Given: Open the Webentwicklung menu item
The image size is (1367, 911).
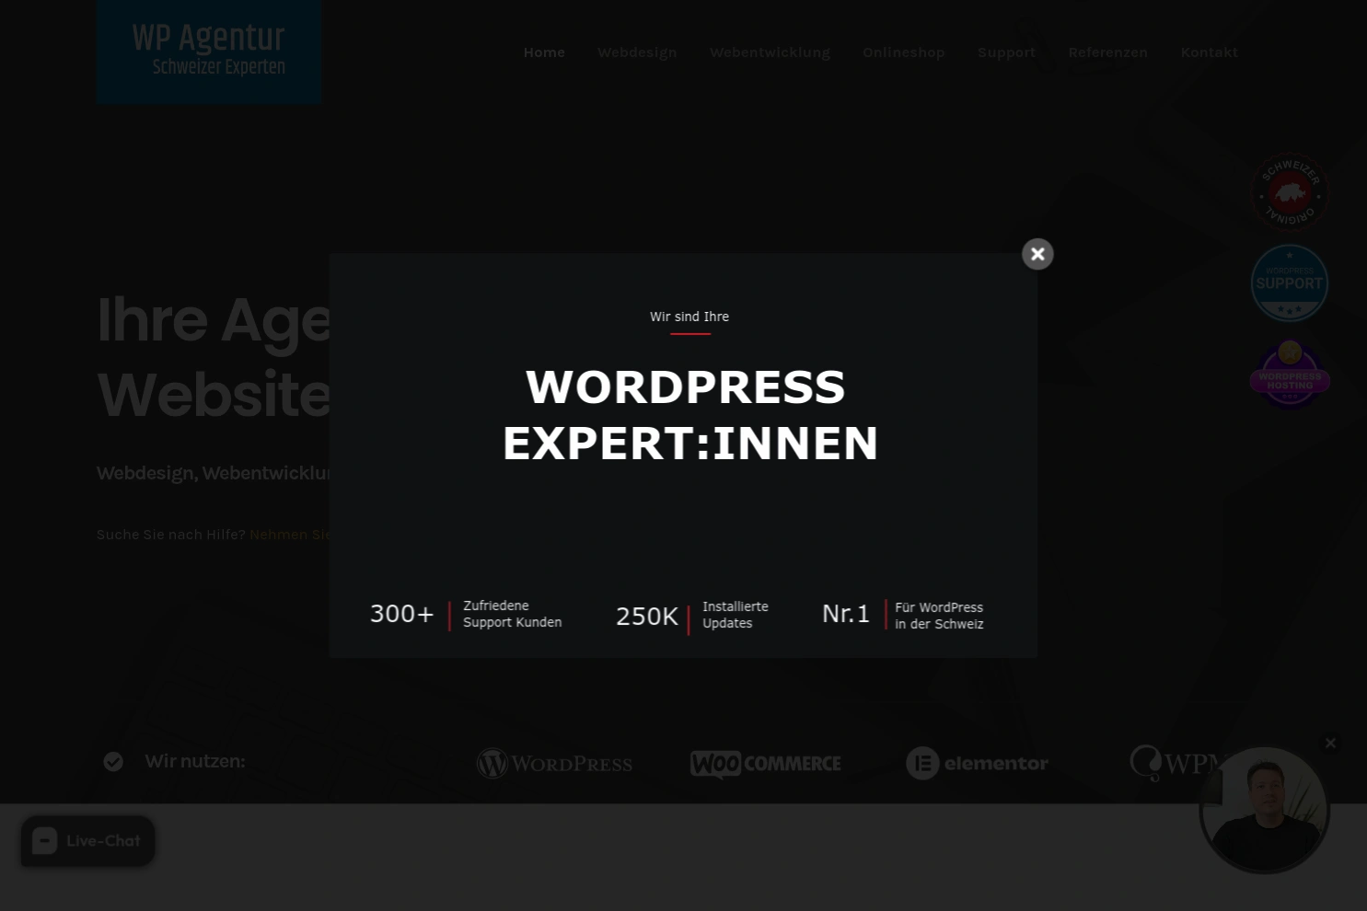Looking at the screenshot, I should pos(770,52).
